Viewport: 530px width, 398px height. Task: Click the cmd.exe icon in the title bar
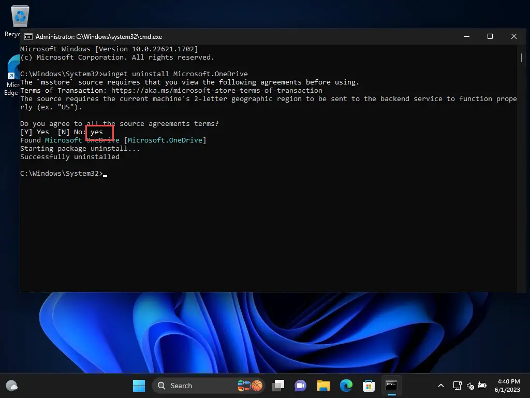(28, 37)
